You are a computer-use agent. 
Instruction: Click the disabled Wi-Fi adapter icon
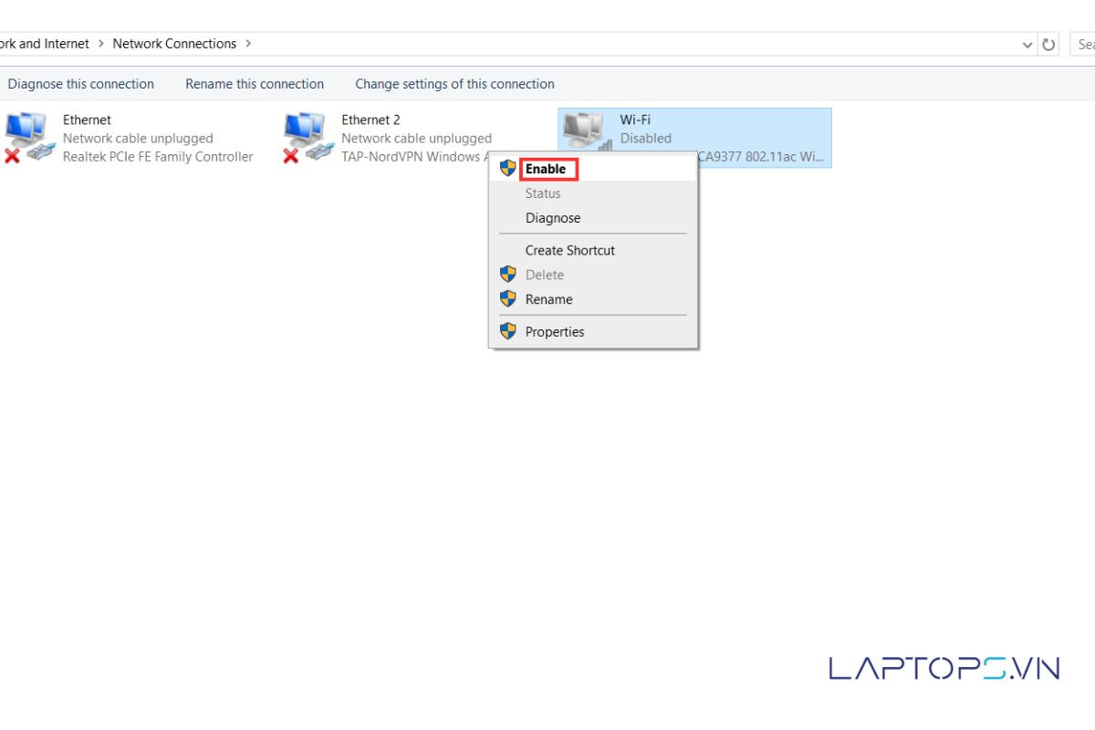coord(587,130)
